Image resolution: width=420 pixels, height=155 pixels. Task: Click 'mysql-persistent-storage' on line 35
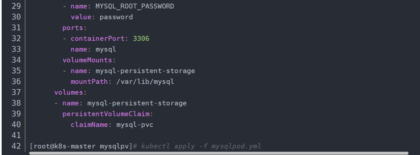[145, 71]
